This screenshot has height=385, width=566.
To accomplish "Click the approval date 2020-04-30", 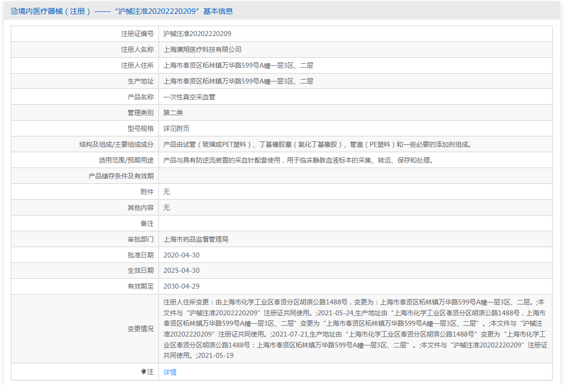I will coord(181,255).
